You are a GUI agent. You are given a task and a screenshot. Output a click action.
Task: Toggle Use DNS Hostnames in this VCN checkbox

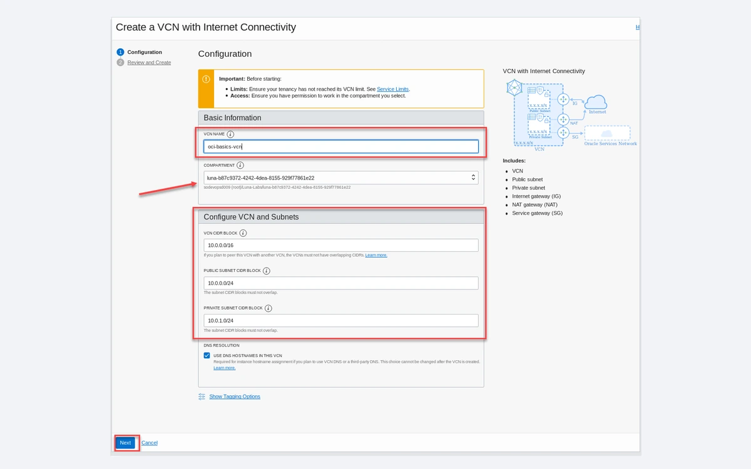[x=207, y=355]
